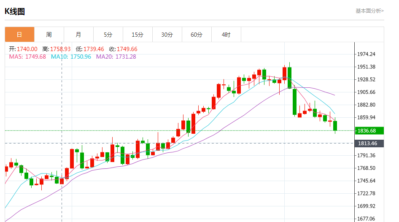This screenshot has width=399, height=222.
Task: Click the MA10 indicator label
Action: [71, 57]
